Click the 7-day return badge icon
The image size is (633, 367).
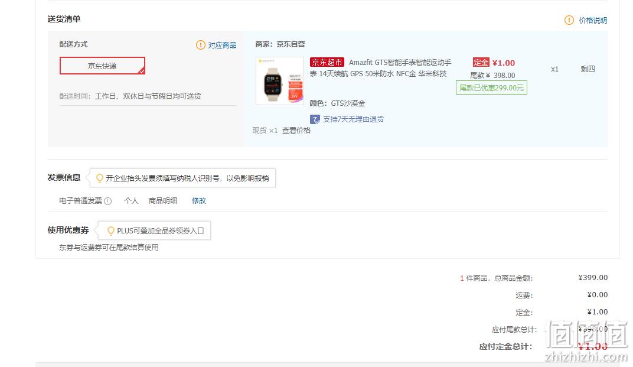tap(315, 119)
